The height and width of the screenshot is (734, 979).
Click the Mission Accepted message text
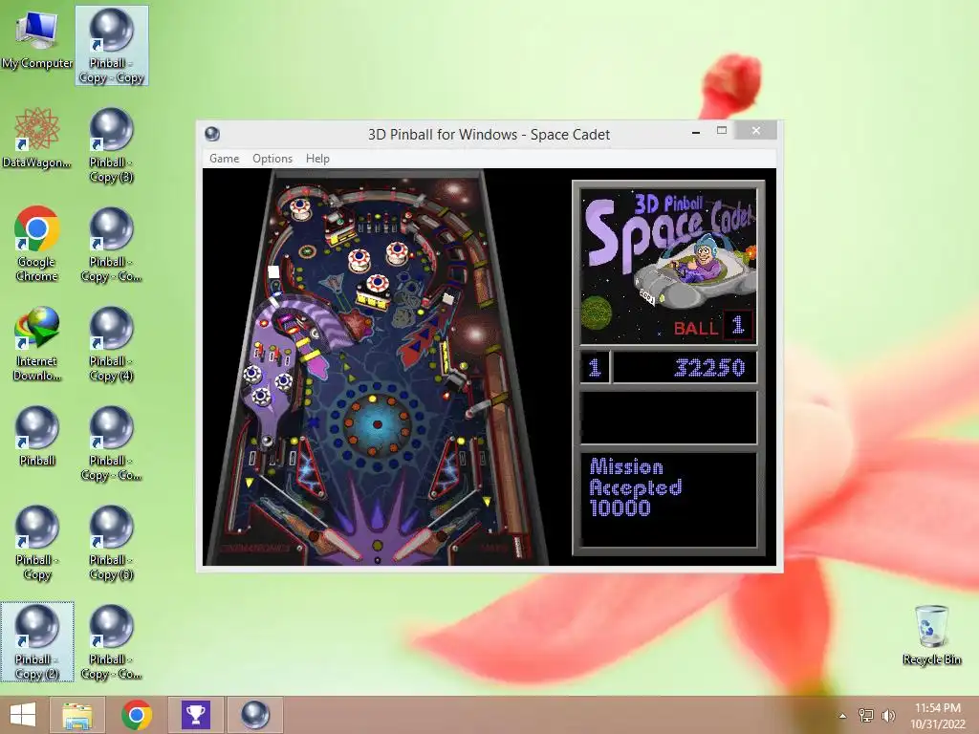pos(636,487)
